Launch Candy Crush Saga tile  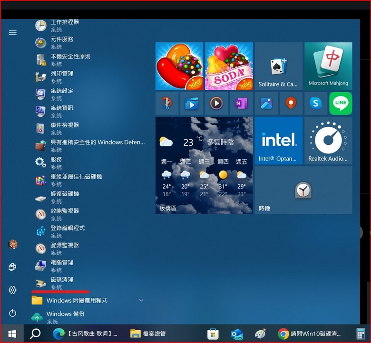click(x=179, y=66)
